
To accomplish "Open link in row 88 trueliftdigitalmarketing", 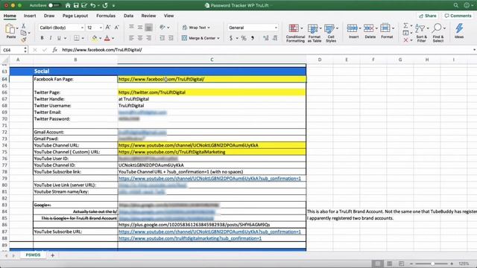I will (190, 238).
